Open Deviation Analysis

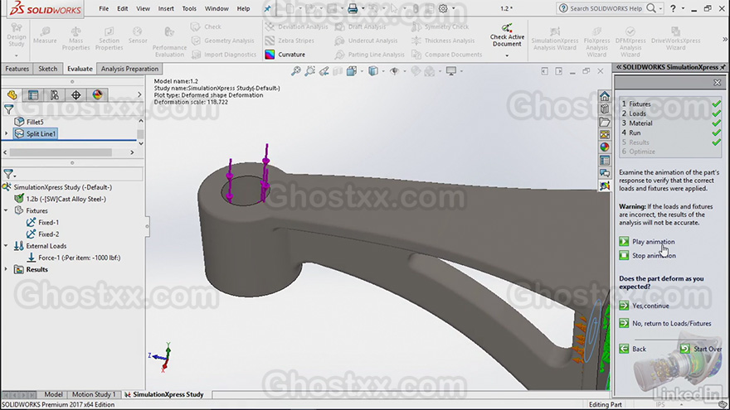(x=296, y=27)
